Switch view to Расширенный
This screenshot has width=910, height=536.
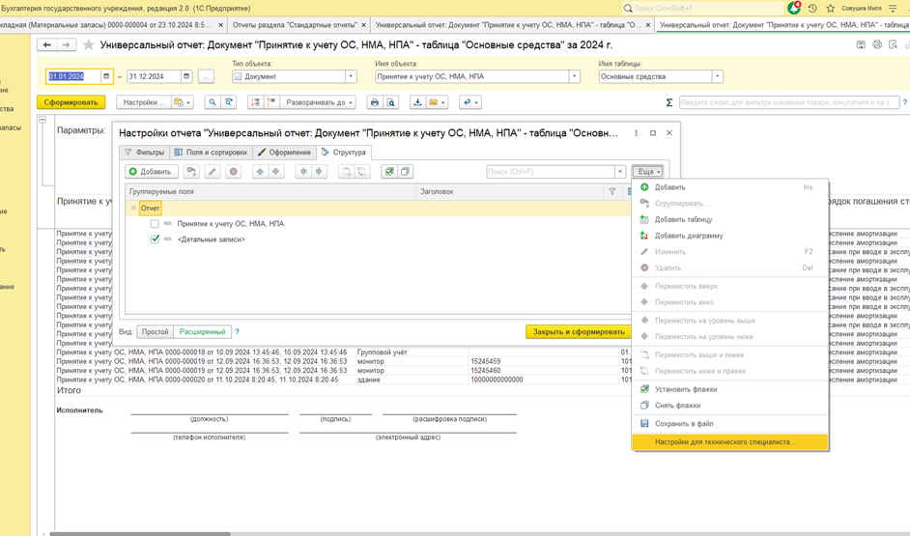click(x=202, y=332)
